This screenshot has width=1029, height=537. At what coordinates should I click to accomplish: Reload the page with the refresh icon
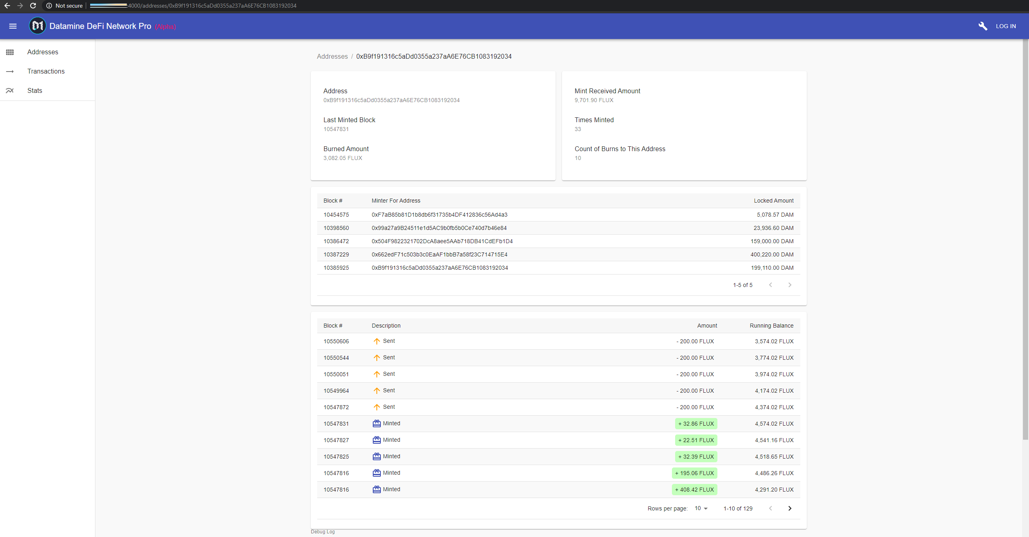(x=33, y=6)
